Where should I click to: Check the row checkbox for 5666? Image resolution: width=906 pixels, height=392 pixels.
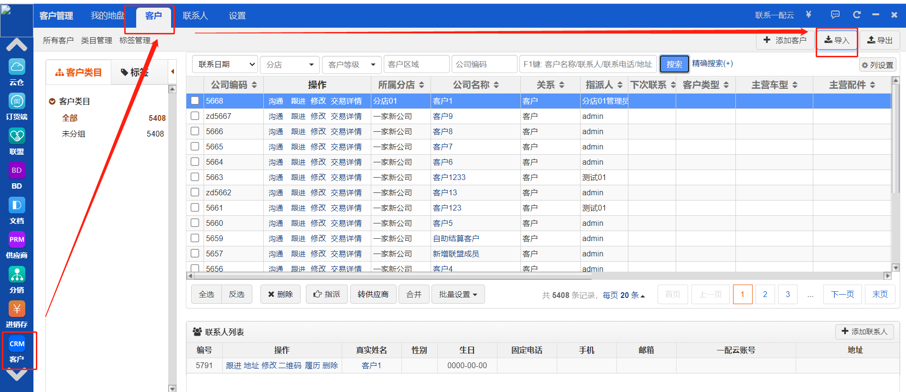195,131
